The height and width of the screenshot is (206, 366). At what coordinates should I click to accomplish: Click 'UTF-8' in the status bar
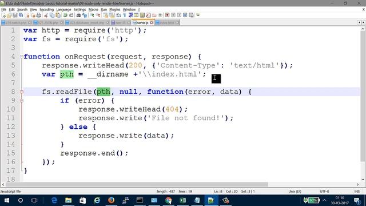pos(324,191)
